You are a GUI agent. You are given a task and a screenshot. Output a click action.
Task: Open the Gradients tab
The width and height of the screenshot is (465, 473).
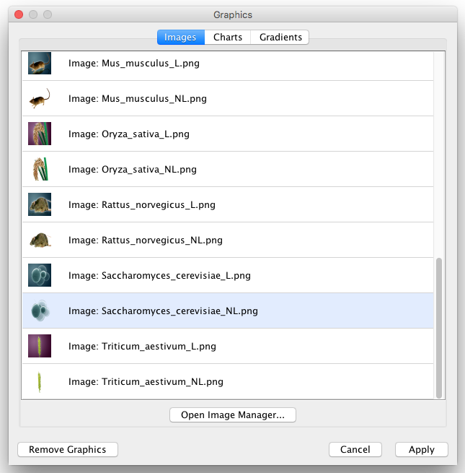[x=280, y=38]
